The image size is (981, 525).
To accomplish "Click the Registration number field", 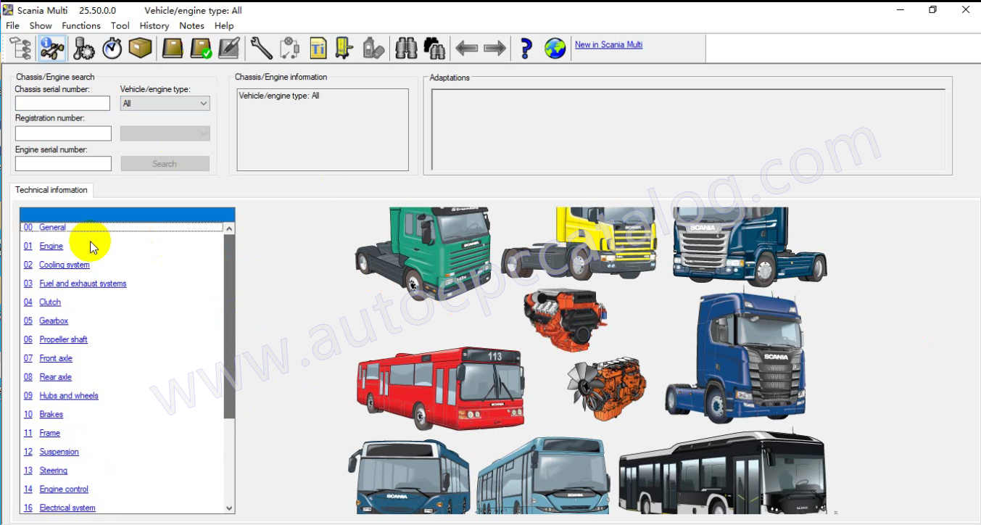I will pos(63,133).
